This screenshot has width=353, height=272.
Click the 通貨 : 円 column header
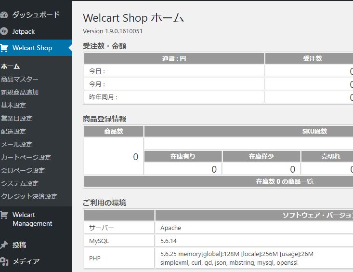pyautogui.click(x=174, y=59)
